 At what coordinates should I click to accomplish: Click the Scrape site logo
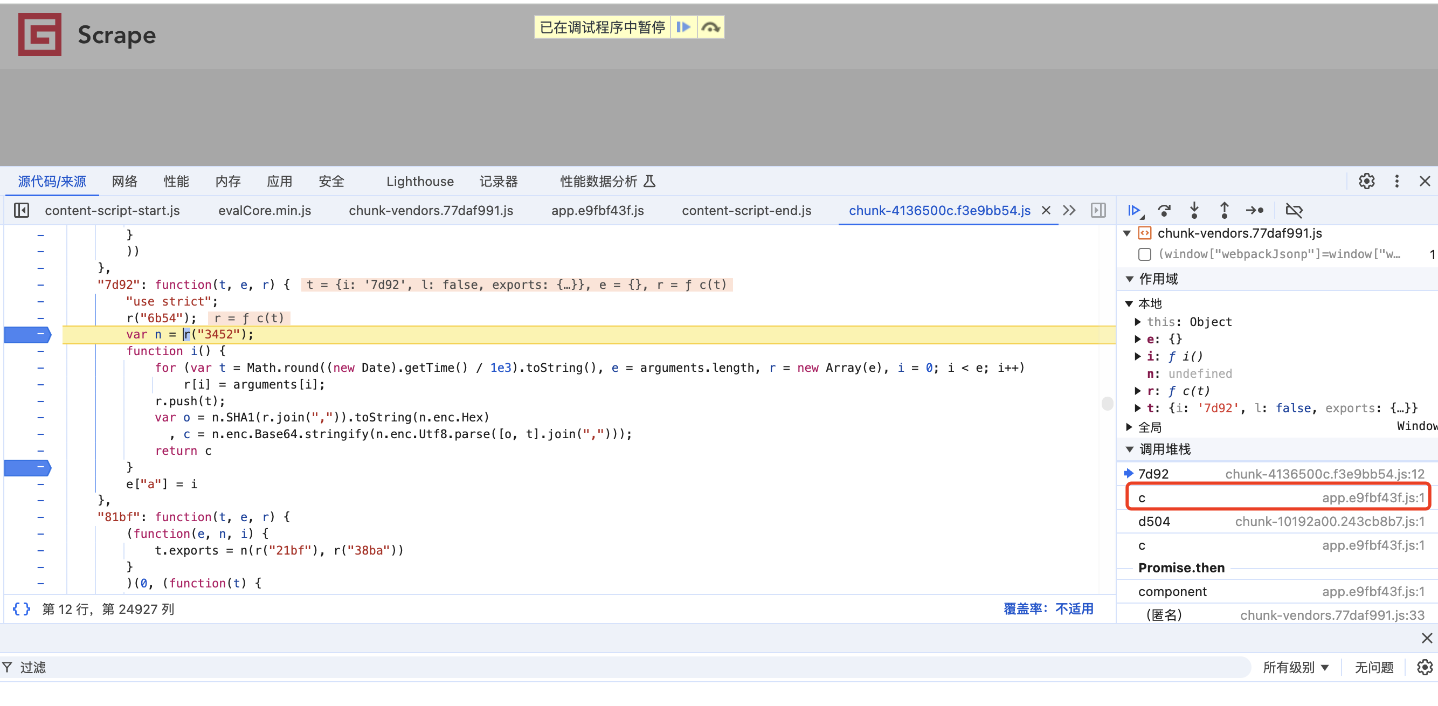tap(40, 34)
